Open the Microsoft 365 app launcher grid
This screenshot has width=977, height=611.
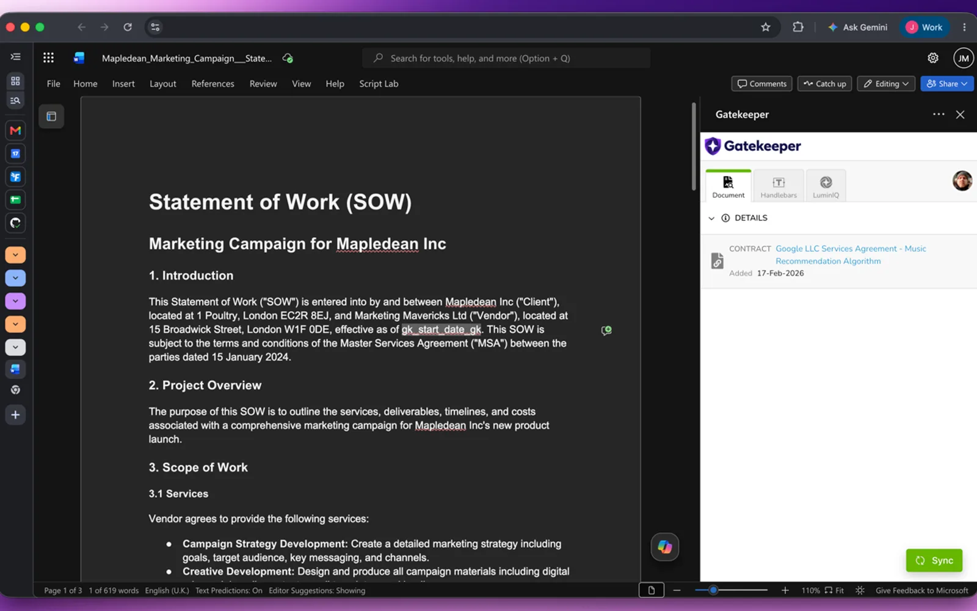coord(48,58)
